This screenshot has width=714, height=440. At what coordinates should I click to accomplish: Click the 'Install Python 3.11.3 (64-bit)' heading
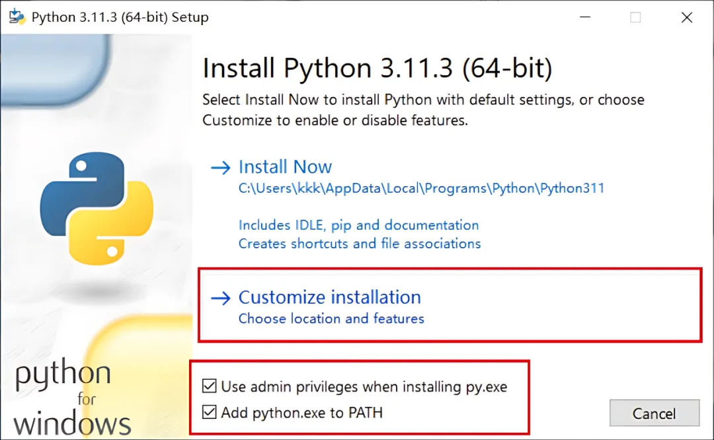pyautogui.click(x=377, y=68)
